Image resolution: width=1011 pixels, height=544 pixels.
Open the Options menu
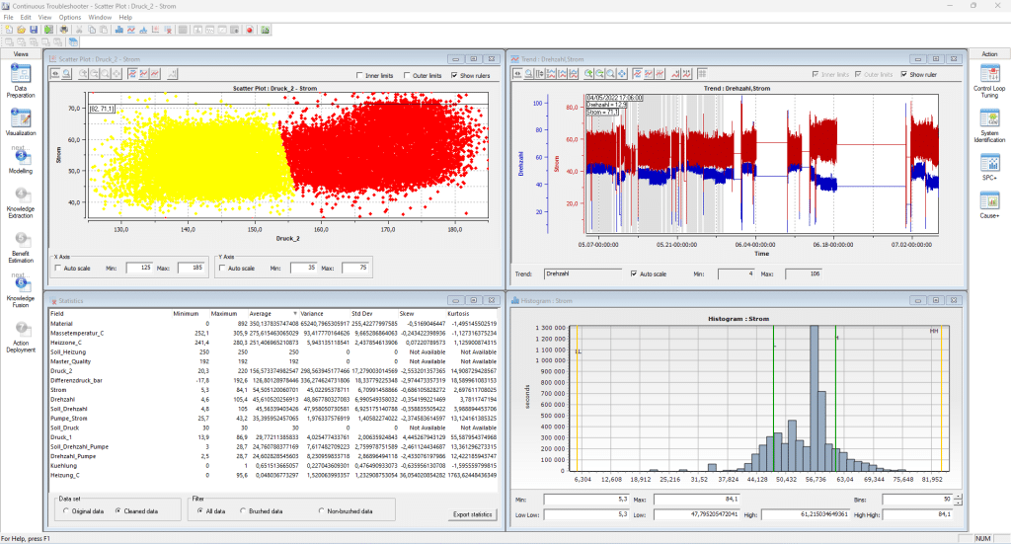[70, 17]
